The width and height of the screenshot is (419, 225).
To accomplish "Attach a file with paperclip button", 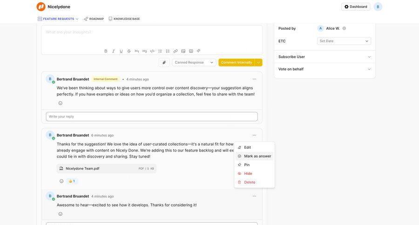I will tap(164, 62).
